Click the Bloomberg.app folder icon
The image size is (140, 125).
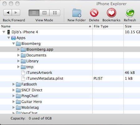23,50
